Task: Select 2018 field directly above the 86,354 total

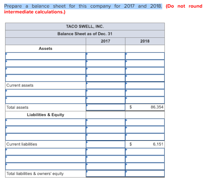Action: click(x=145, y=100)
